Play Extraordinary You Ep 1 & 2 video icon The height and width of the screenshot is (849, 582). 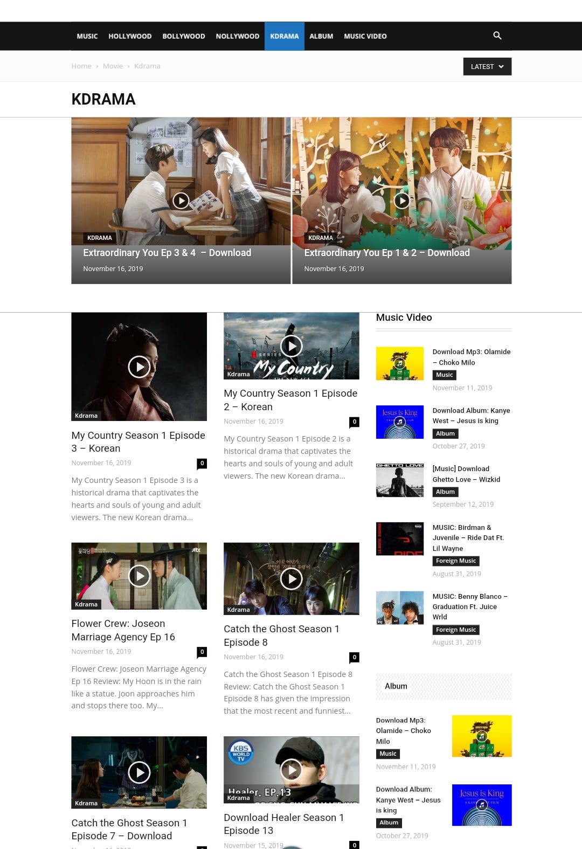402,201
